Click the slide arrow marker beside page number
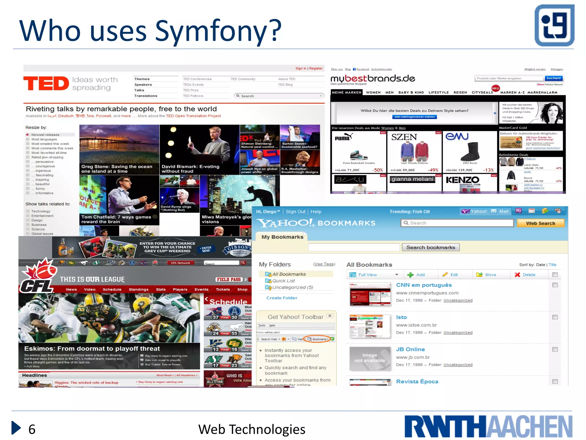The width and height of the screenshot is (586, 440). click(x=16, y=428)
